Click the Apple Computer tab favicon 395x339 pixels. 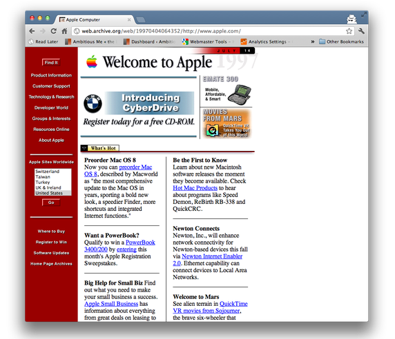click(62, 19)
